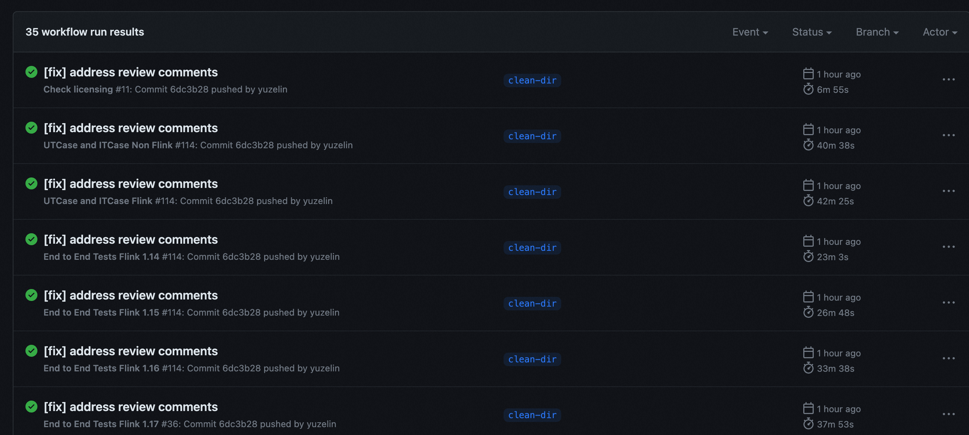
Task: Expand the Event filter dropdown
Action: 750,32
